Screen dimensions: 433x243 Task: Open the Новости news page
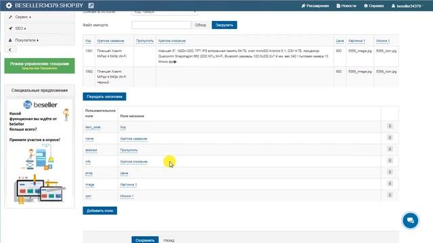[x=346, y=6]
